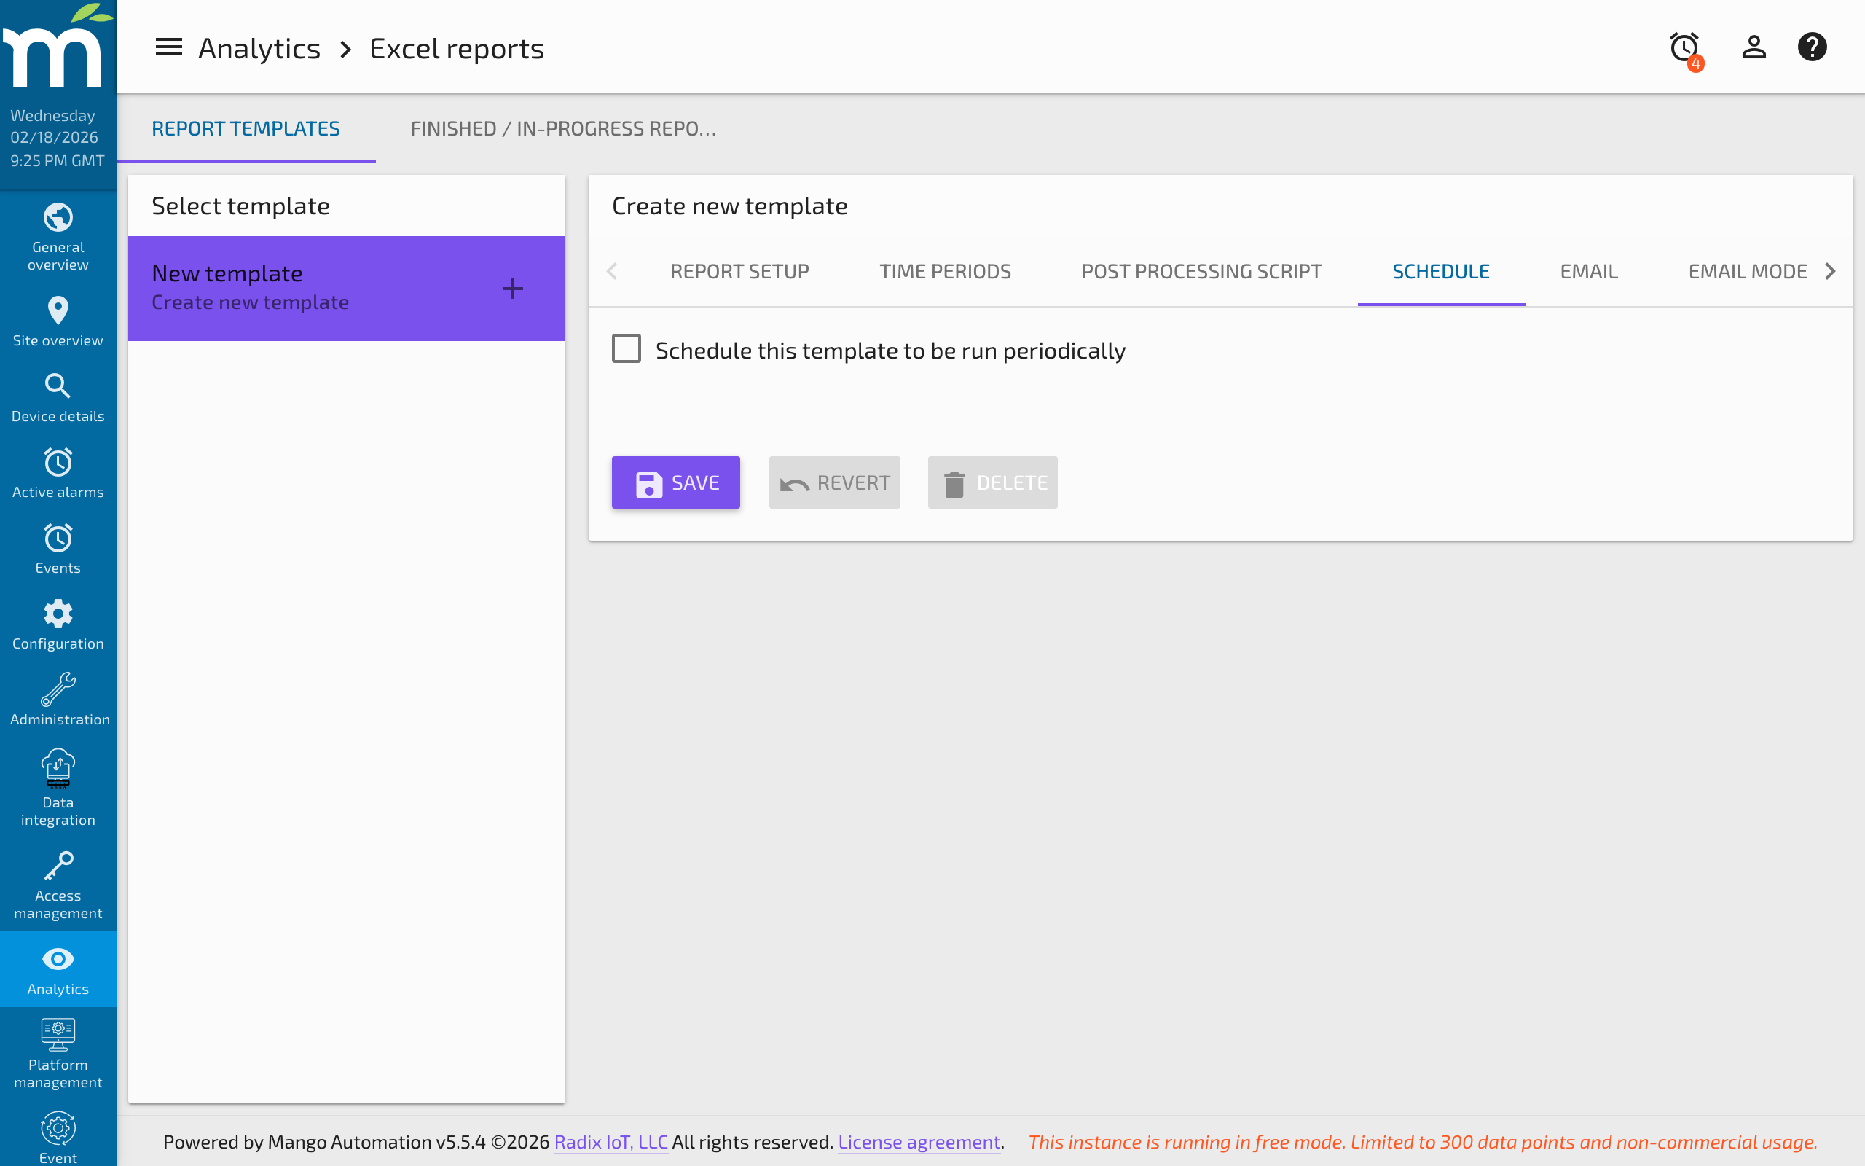Enable 'Schedule this template to be run periodically'
Image resolution: width=1865 pixels, height=1166 pixels.
tap(627, 348)
